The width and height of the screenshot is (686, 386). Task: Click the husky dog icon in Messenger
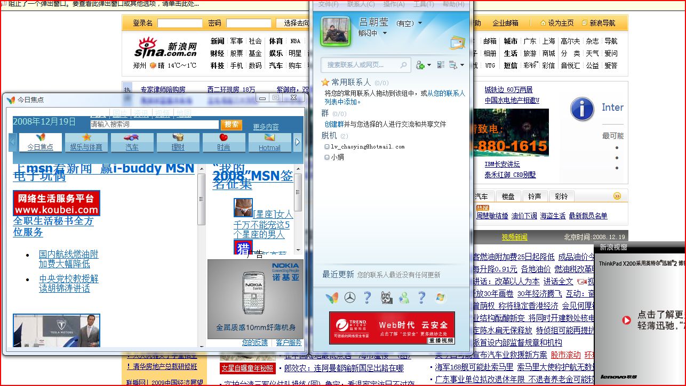[x=387, y=298]
